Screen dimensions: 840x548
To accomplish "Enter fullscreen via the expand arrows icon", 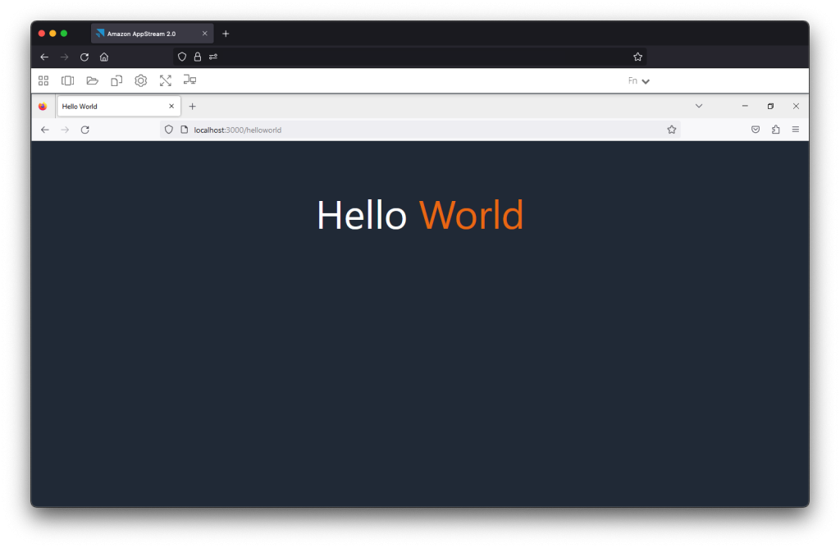I will (166, 80).
